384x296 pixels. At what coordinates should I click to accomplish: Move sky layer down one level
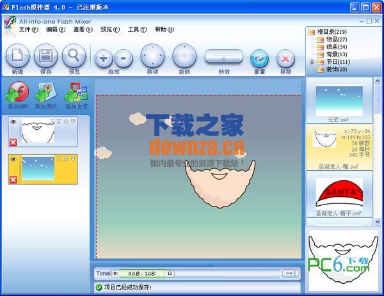coord(73,159)
